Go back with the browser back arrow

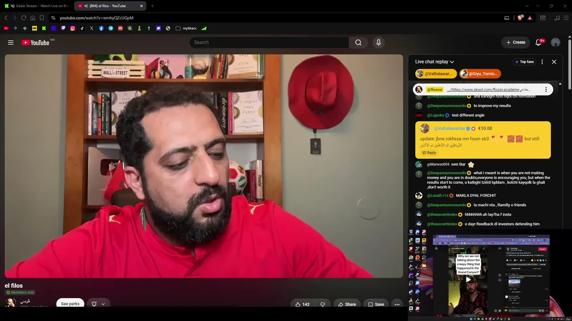click(6, 18)
